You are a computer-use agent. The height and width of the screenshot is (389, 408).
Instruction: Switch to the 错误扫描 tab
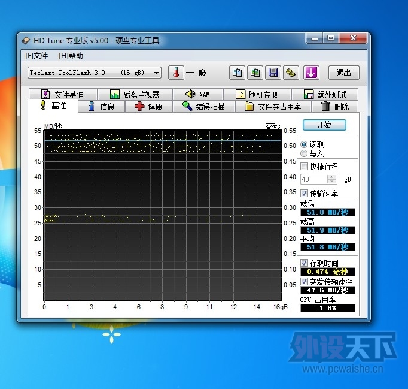tap(204, 107)
